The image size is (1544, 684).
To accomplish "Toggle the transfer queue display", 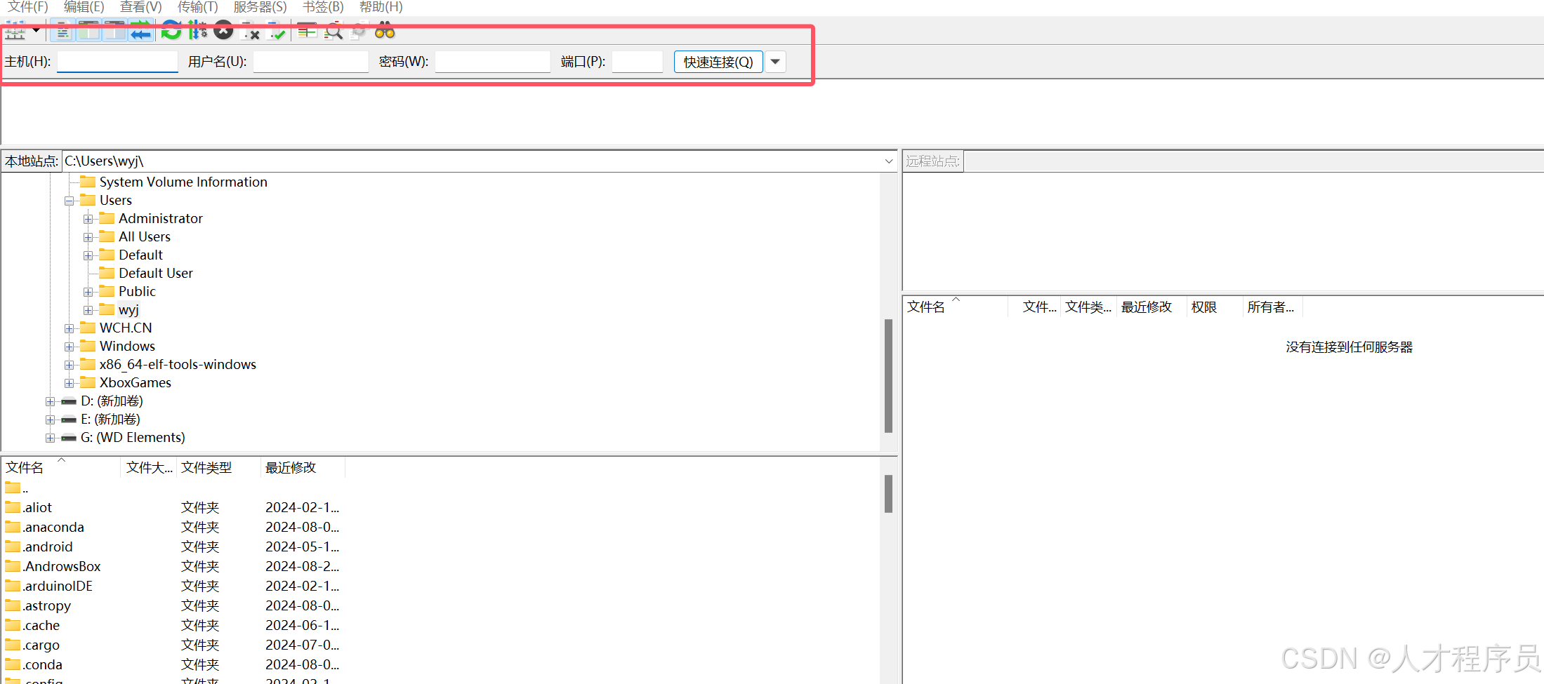I will pyautogui.click(x=140, y=32).
